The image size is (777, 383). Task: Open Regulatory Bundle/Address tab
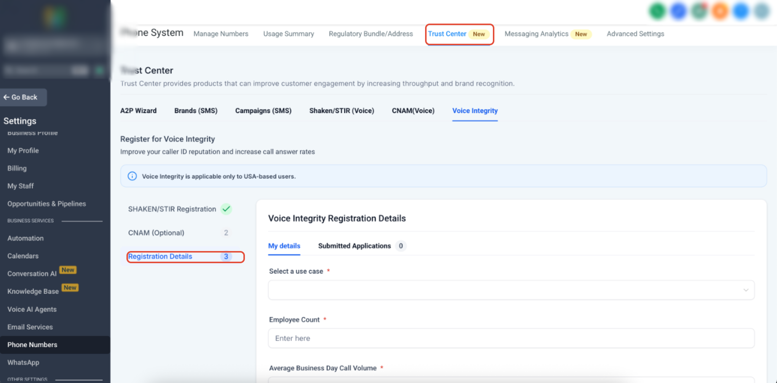tap(371, 34)
